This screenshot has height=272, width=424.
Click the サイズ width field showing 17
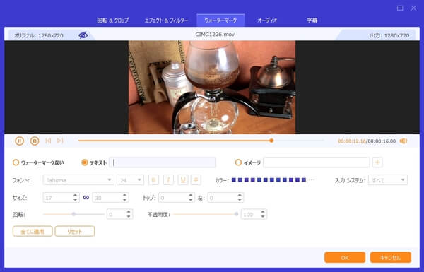(x=58, y=198)
